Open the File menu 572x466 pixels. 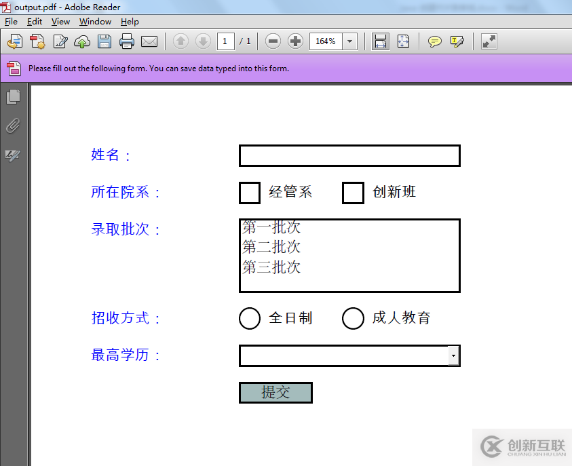click(11, 22)
